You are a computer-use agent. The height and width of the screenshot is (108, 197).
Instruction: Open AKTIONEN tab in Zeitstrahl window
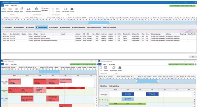tap(14, 64)
